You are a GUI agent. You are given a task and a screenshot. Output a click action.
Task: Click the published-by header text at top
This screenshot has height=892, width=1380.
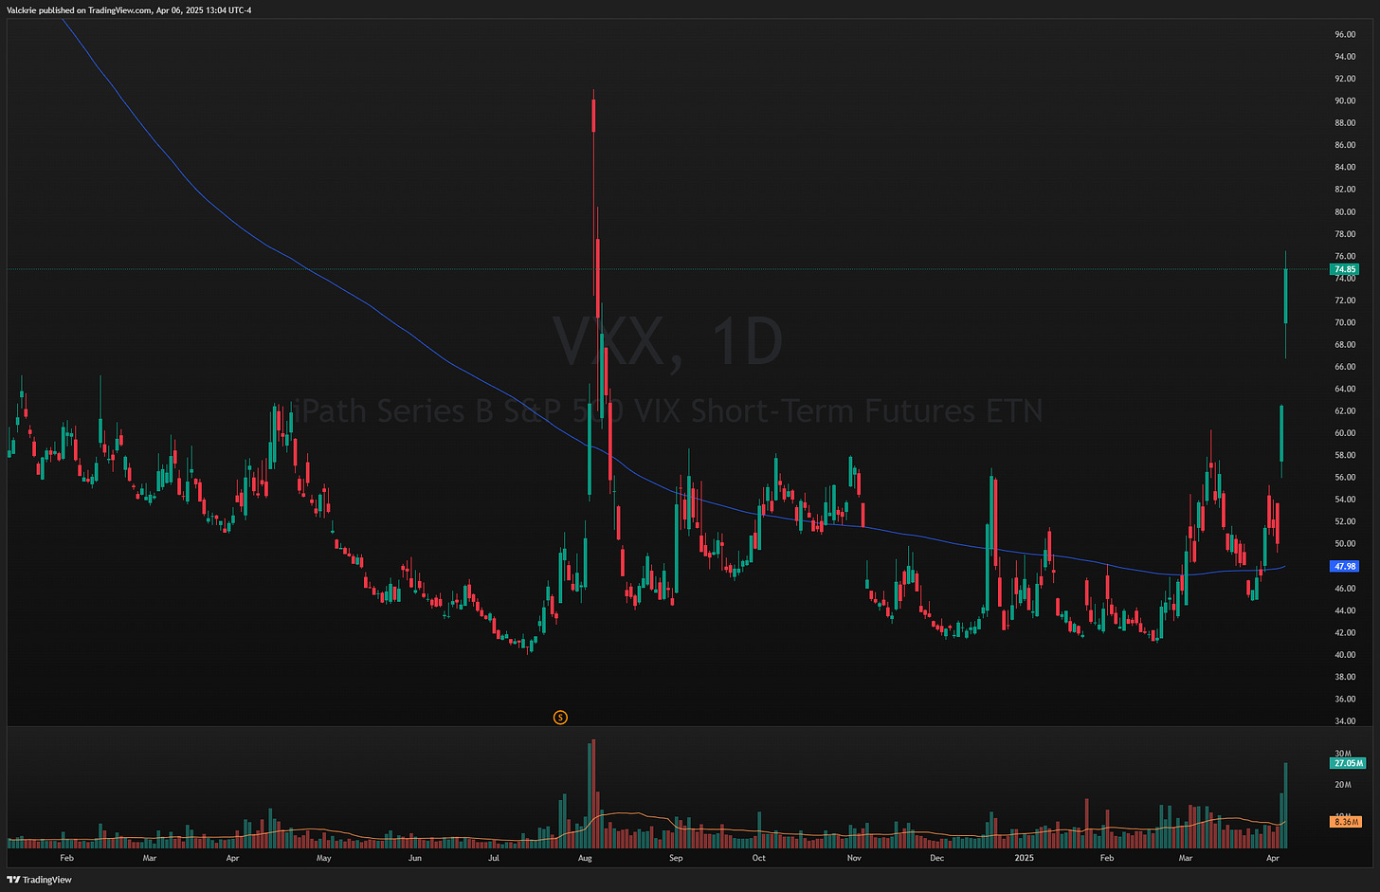coord(128,10)
